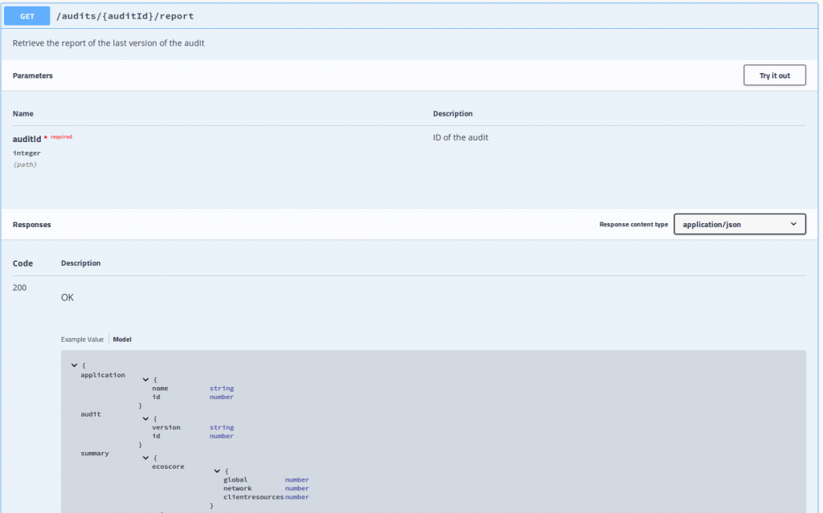Image resolution: width=823 pixels, height=513 pixels.
Task: Click the Name column header
Action: pos(23,113)
